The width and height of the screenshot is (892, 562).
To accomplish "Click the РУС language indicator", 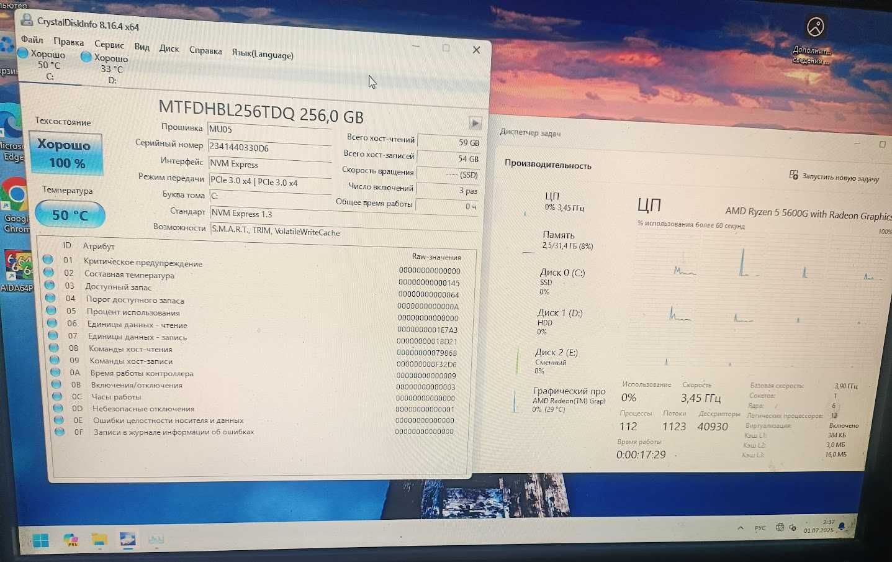I will tap(760, 528).
